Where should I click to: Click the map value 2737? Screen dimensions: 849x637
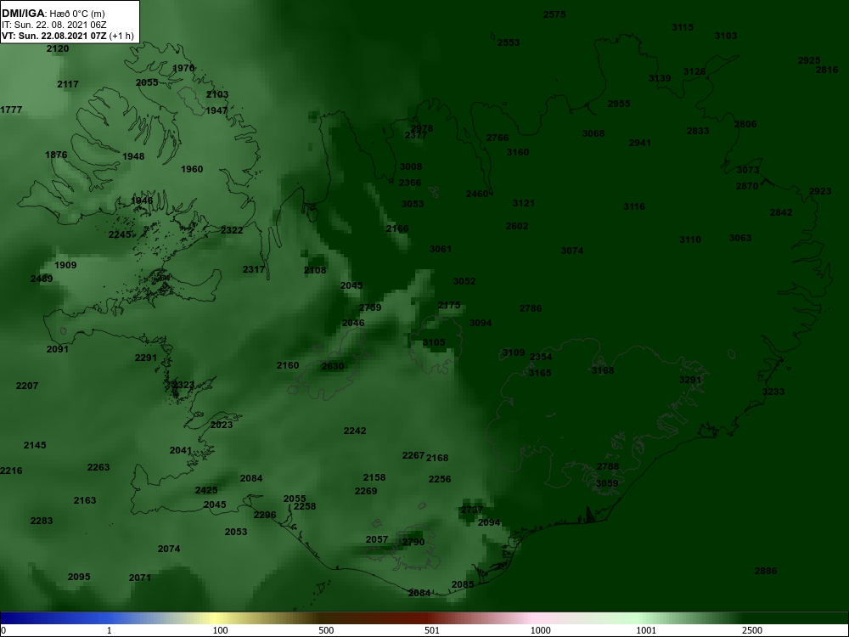click(x=472, y=510)
